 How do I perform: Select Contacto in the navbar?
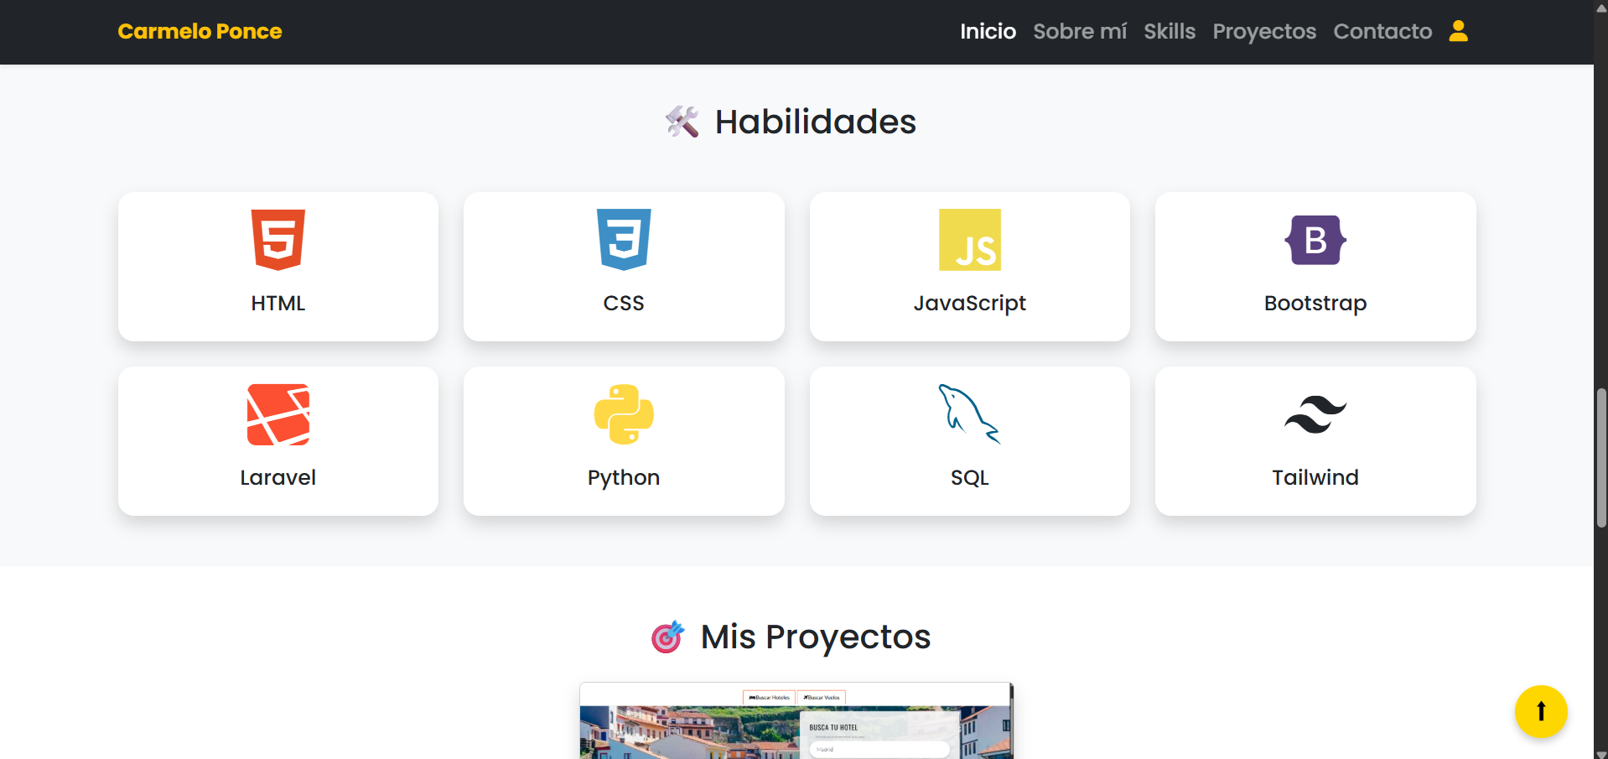coord(1382,31)
